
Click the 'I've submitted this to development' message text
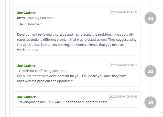[72, 78]
